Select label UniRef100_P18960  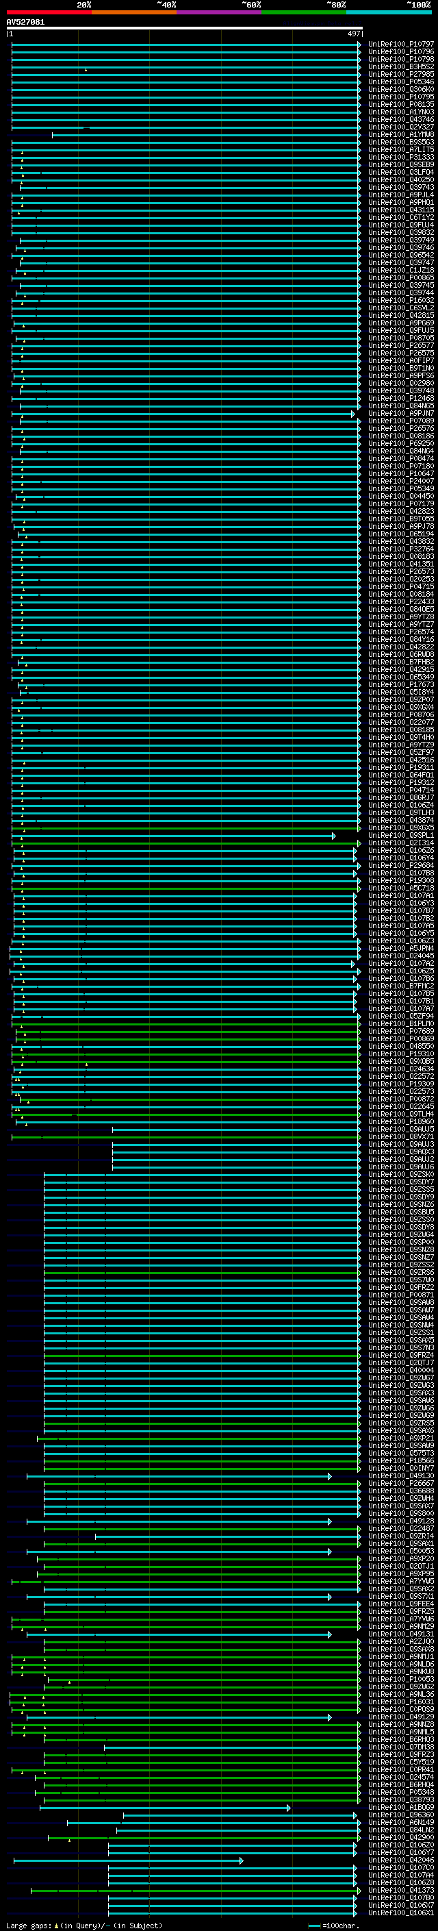(x=401, y=1121)
